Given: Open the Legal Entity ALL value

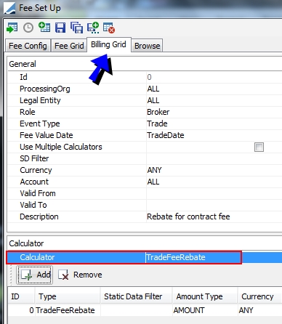Looking at the screenshot, I should (x=214, y=100).
